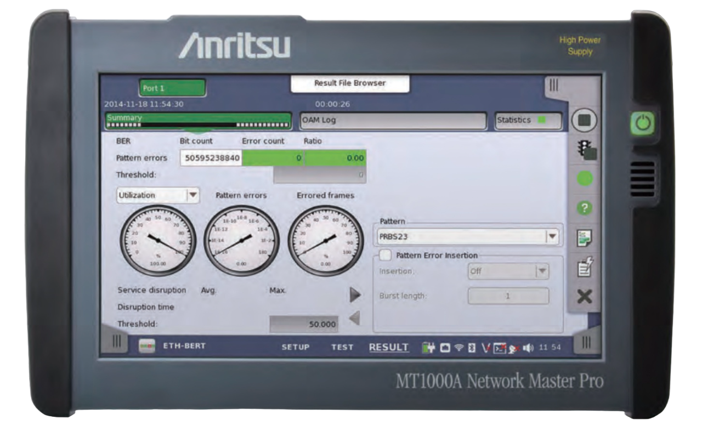Check the battery power status icon
The image size is (702, 431).
(427, 347)
